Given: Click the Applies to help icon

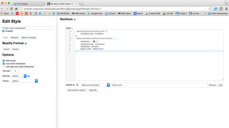Looking at the screenshot, I should [x=77, y=85].
